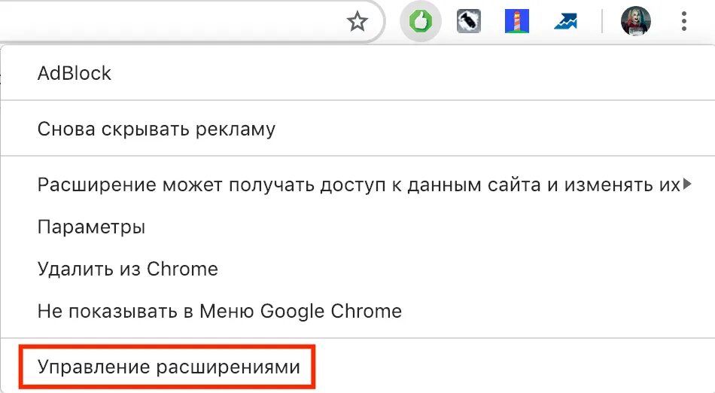Open the user profile avatar

tap(636, 21)
